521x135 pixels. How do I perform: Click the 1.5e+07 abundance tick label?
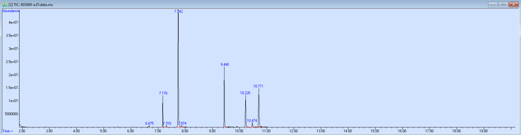coord(12,88)
